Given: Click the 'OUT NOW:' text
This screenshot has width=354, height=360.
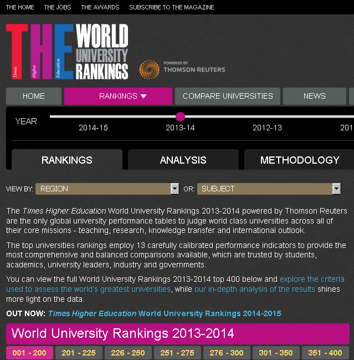Looking at the screenshot, I should click(x=25, y=313).
